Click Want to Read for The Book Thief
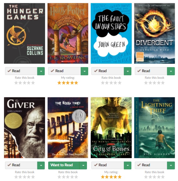The height and width of the screenshot is (181, 178). (64, 165)
